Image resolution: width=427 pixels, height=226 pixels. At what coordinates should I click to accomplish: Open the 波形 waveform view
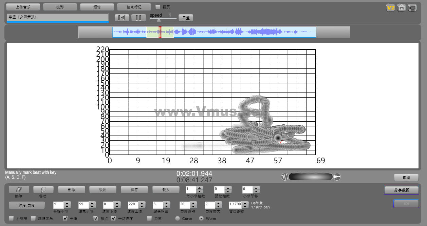click(60, 7)
